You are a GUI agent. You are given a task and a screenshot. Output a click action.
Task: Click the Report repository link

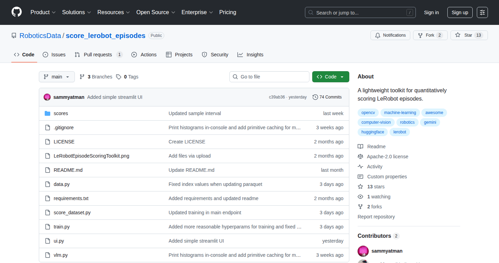(376, 217)
